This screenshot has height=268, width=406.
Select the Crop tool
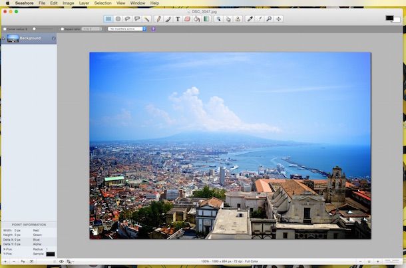pyautogui.click(x=260, y=19)
